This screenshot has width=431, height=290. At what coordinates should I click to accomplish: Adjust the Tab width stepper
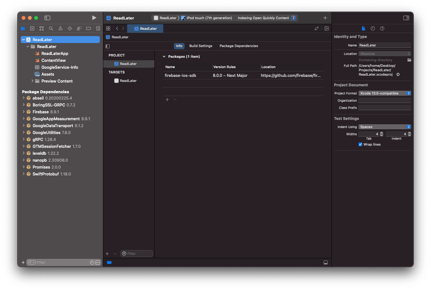pyautogui.click(x=382, y=134)
